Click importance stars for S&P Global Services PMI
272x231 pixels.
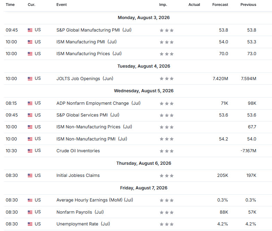[x=166, y=115]
